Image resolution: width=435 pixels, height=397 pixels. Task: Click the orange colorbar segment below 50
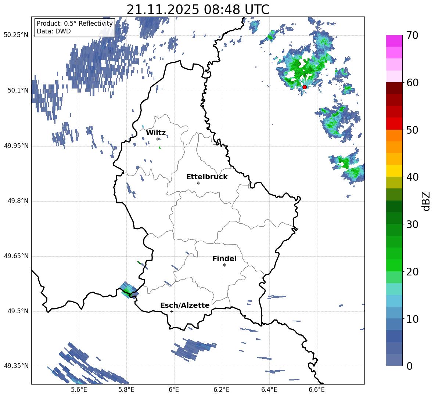pos(394,136)
